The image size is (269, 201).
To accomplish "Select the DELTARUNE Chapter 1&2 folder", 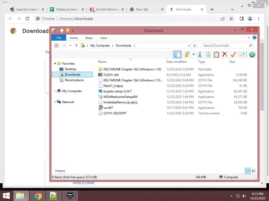I will click(x=132, y=69).
